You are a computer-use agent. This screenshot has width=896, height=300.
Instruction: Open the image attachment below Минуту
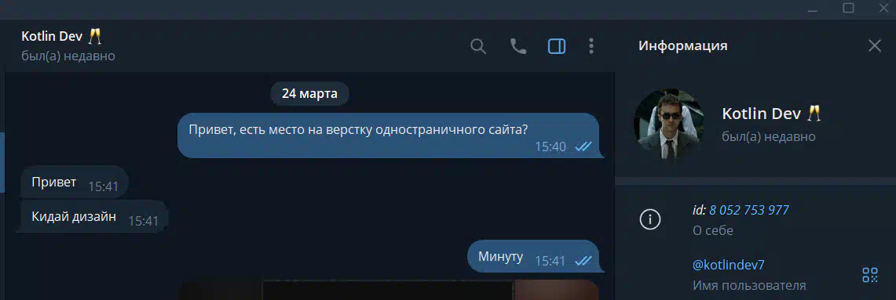coord(388,290)
